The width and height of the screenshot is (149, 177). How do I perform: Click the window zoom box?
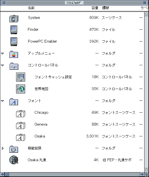coord(144,3)
